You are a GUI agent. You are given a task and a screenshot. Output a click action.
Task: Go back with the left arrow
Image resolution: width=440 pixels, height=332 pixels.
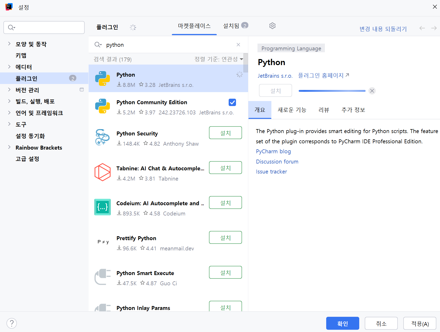pos(422,28)
